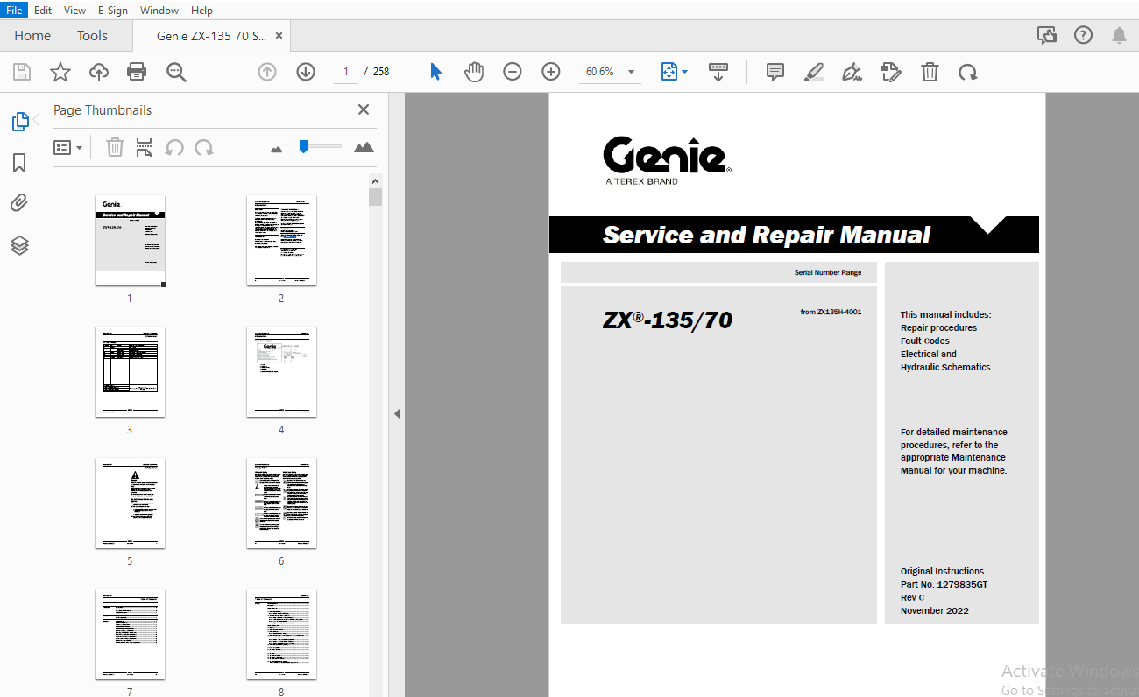Open the Attachments paperclip panel
The image size is (1139, 697).
pyautogui.click(x=19, y=203)
